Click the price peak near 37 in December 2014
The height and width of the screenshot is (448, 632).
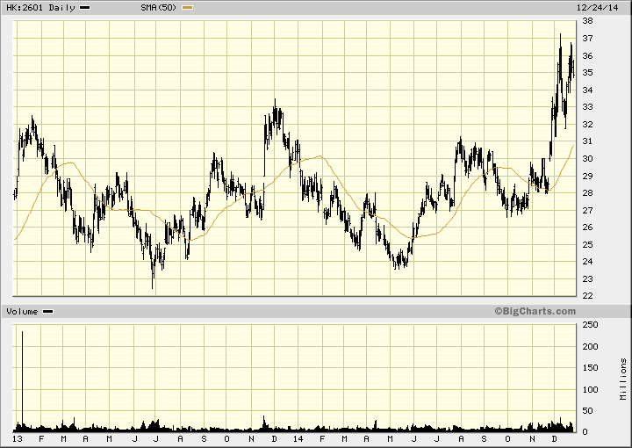pos(560,35)
